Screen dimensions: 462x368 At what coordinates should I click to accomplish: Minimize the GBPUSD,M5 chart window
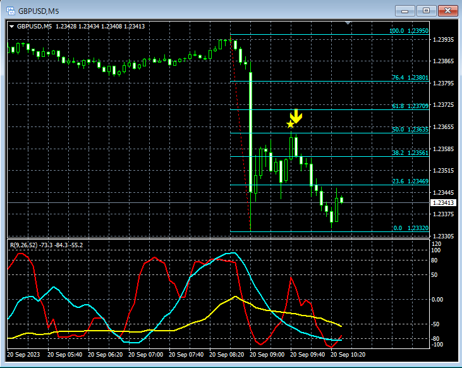click(405, 11)
